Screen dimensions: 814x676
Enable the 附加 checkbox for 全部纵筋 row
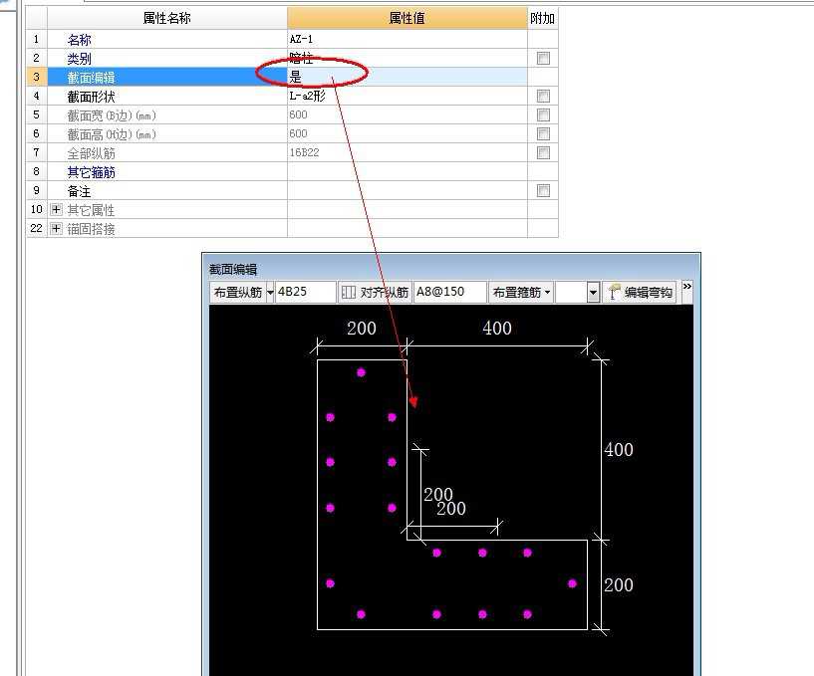(x=543, y=152)
